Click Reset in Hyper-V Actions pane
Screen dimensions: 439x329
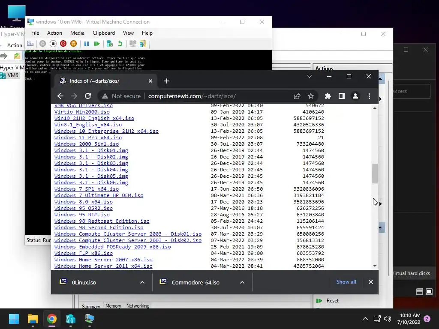click(332, 300)
